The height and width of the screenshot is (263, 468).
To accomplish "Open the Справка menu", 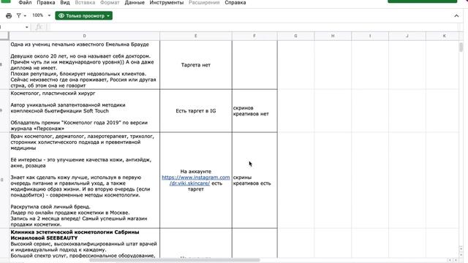I will click(x=235, y=3).
